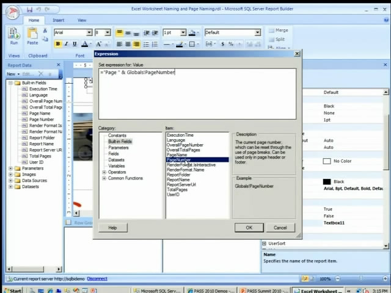
Task: Switch to PASS 2010 Demos taskbar item
Action: [210, 291]
